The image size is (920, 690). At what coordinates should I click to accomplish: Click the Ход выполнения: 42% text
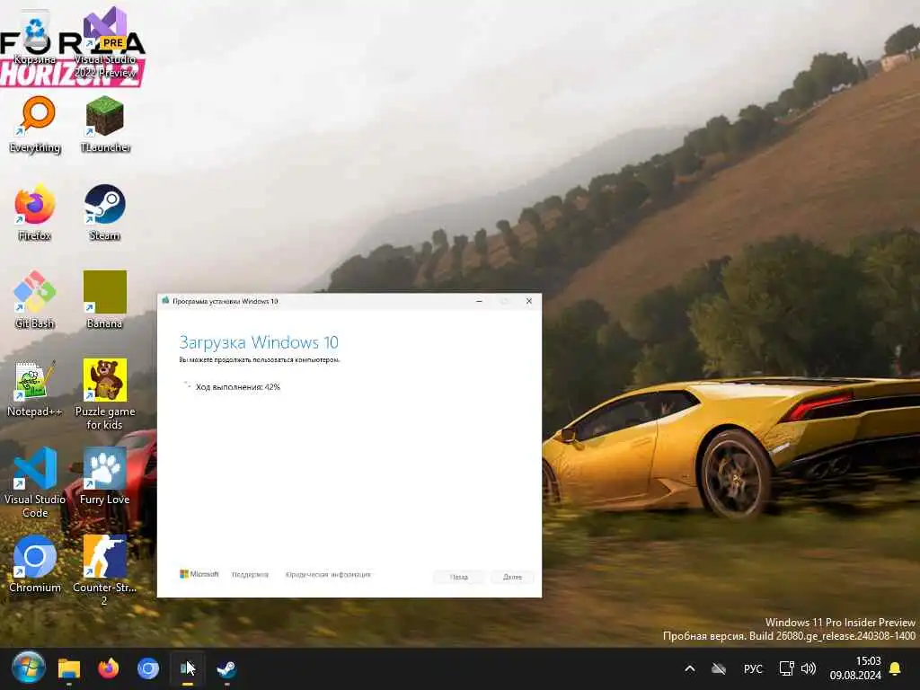coord(237,386)
